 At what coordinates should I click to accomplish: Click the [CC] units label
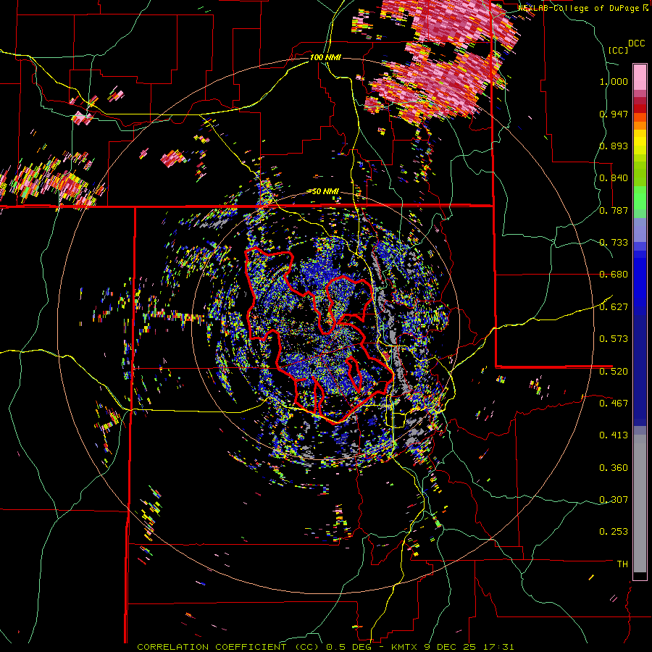click(618, 50)
